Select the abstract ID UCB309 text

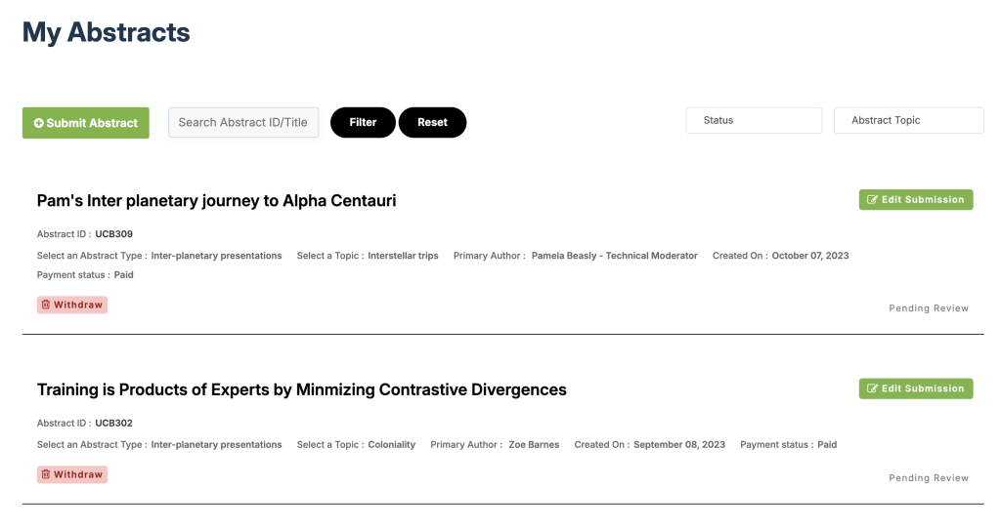[x=113, y=234]
